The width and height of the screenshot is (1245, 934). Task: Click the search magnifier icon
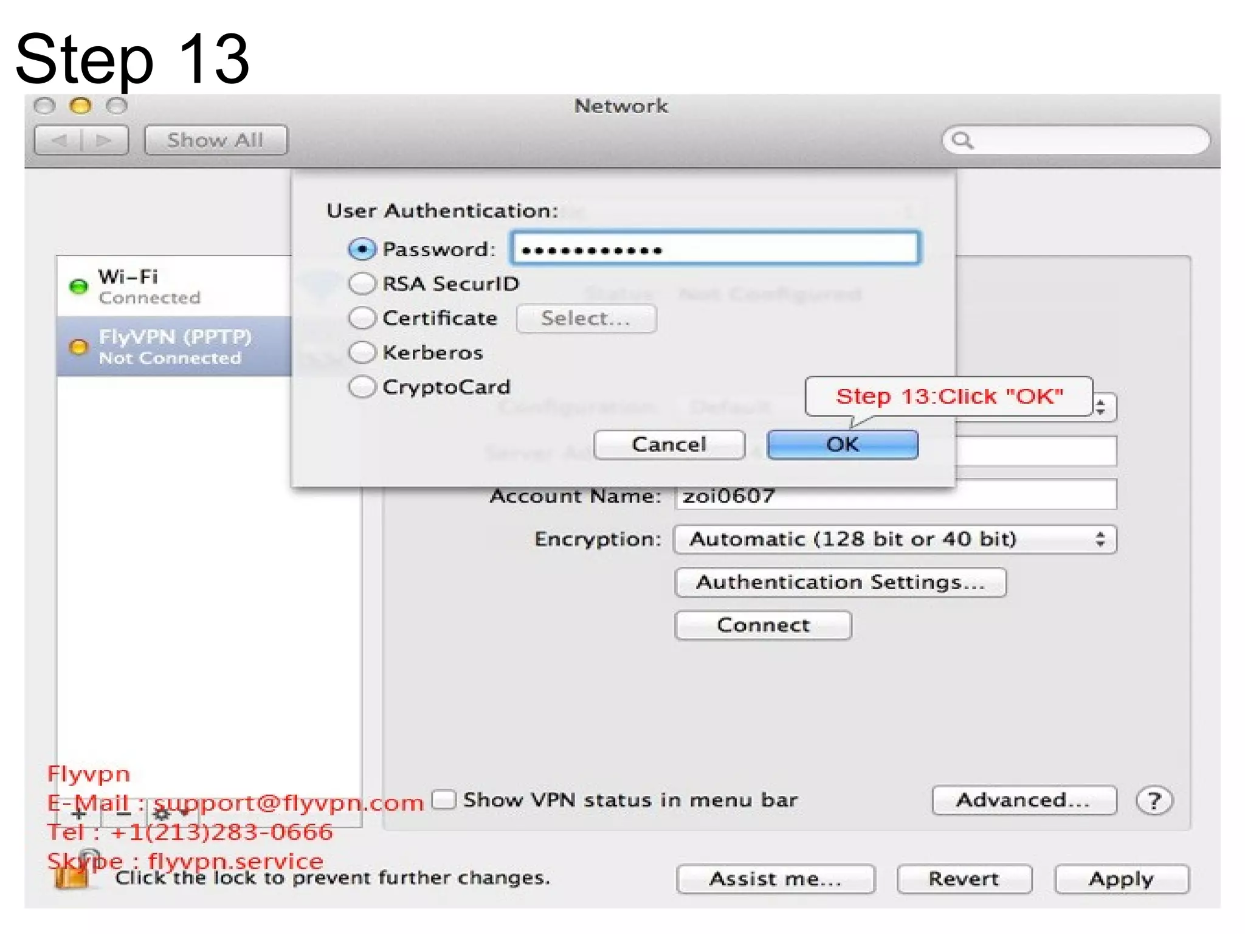coord(962,140)
